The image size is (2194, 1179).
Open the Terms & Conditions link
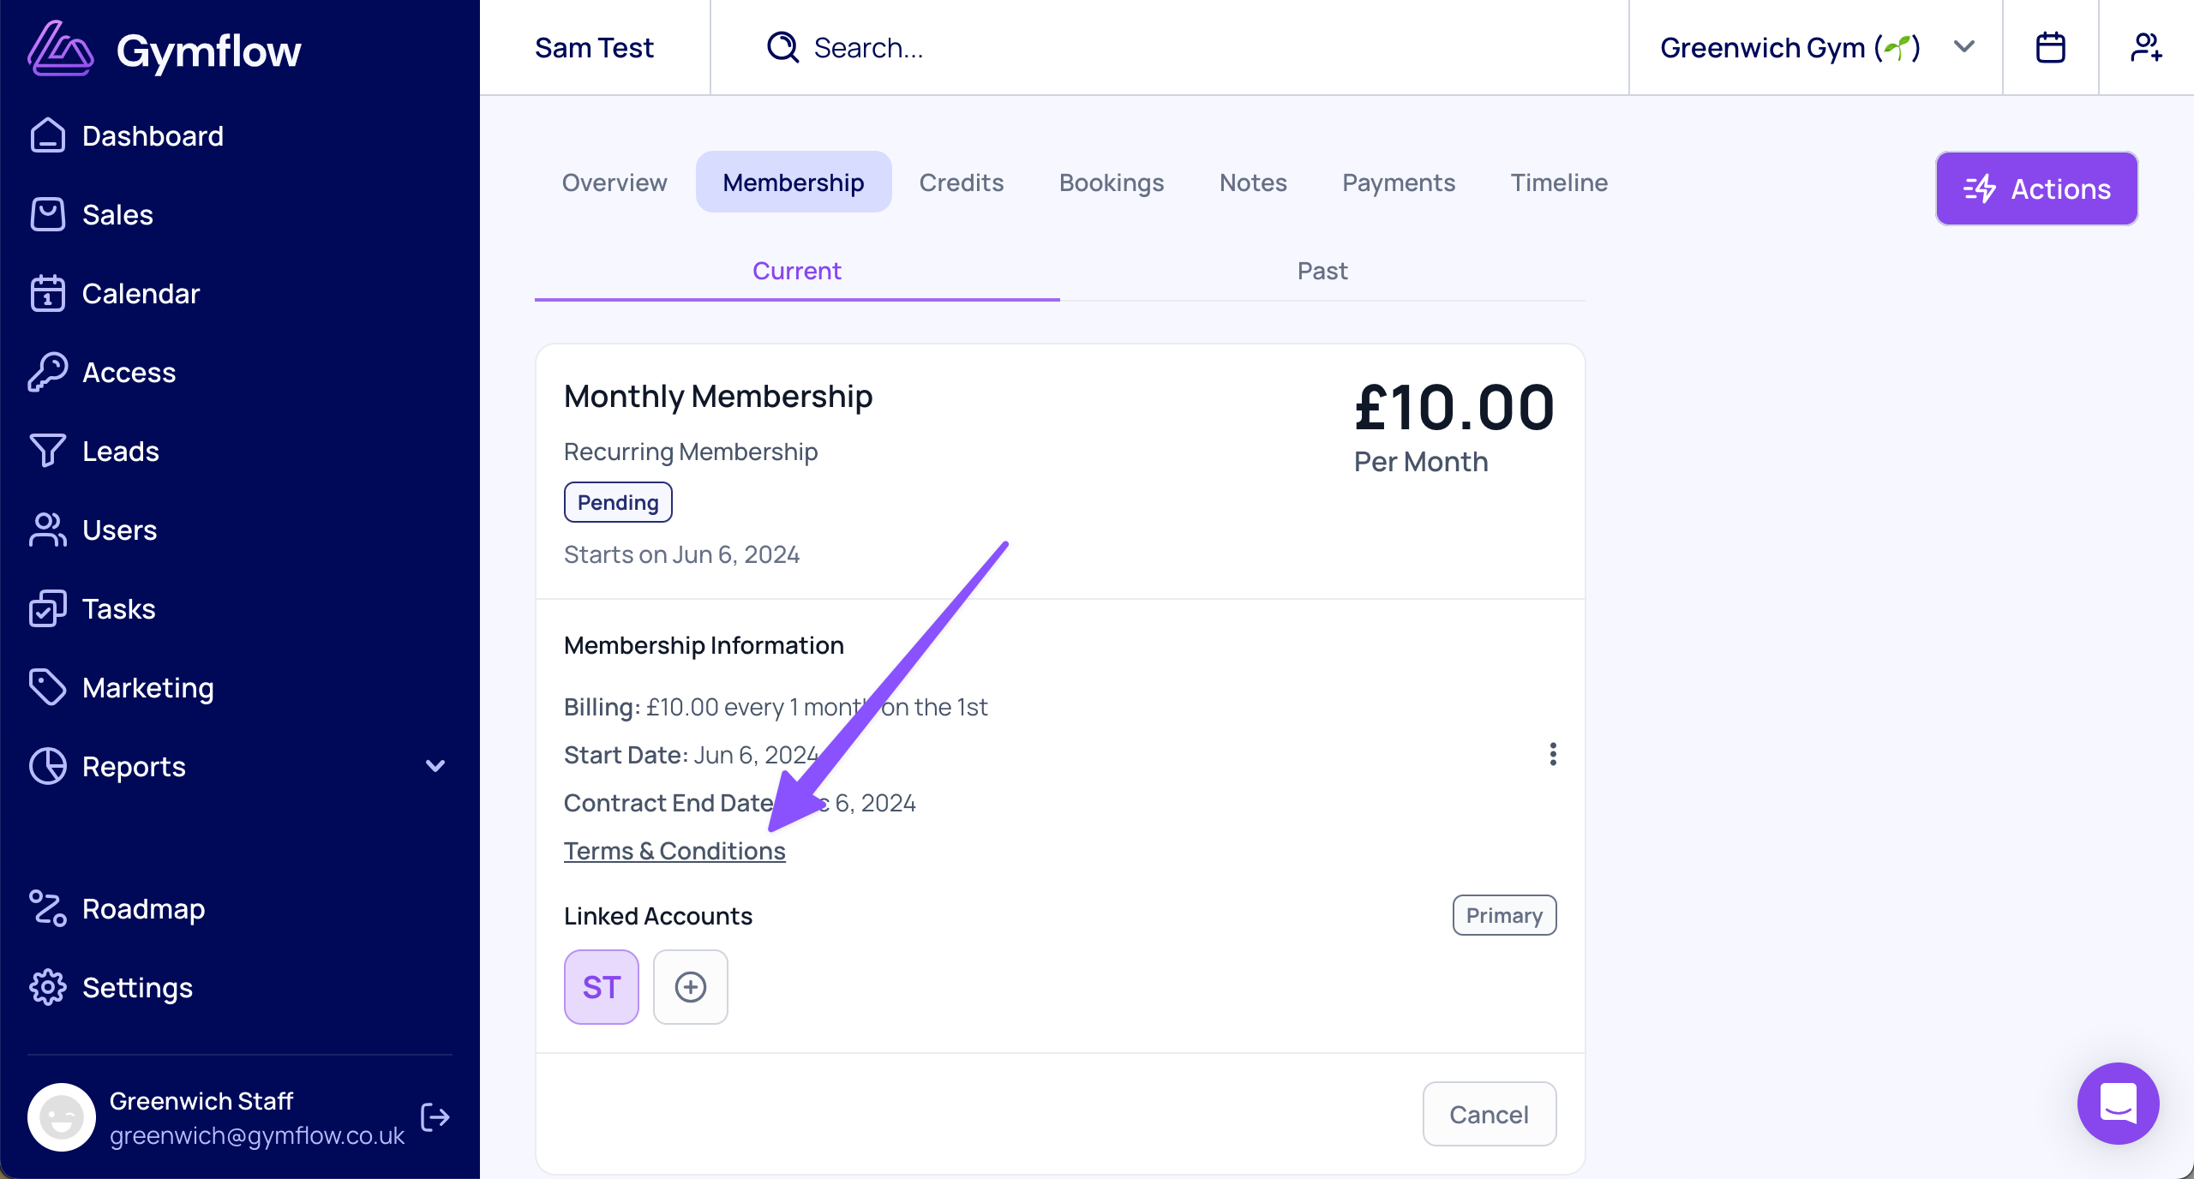(x=674, y=851)
